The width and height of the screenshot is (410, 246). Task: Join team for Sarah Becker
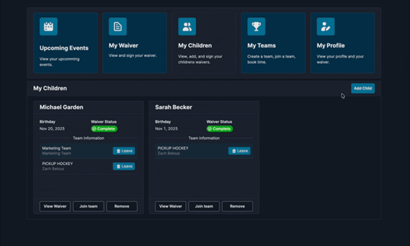click(x=204, y=206)
